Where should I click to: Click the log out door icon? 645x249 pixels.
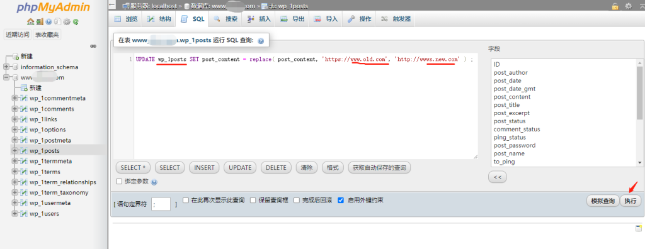pyautogui.click(x=40, y=22)
